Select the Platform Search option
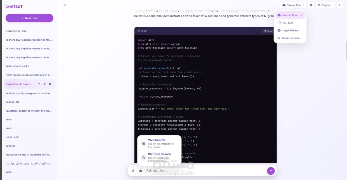This screenshot has width=347, height=180. click(159, 157)
